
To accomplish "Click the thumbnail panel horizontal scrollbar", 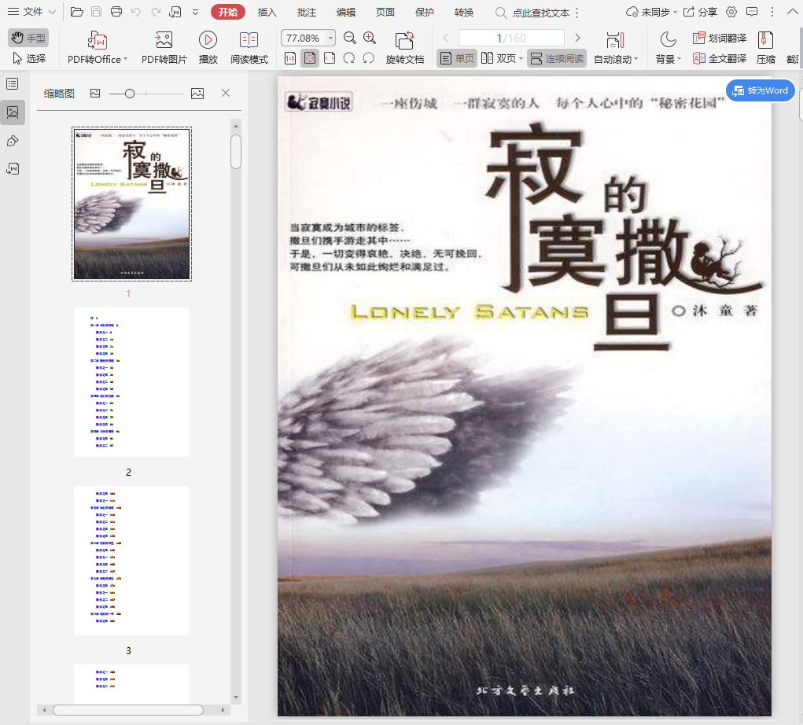I will pyautogui.click(x=128, y=710).
